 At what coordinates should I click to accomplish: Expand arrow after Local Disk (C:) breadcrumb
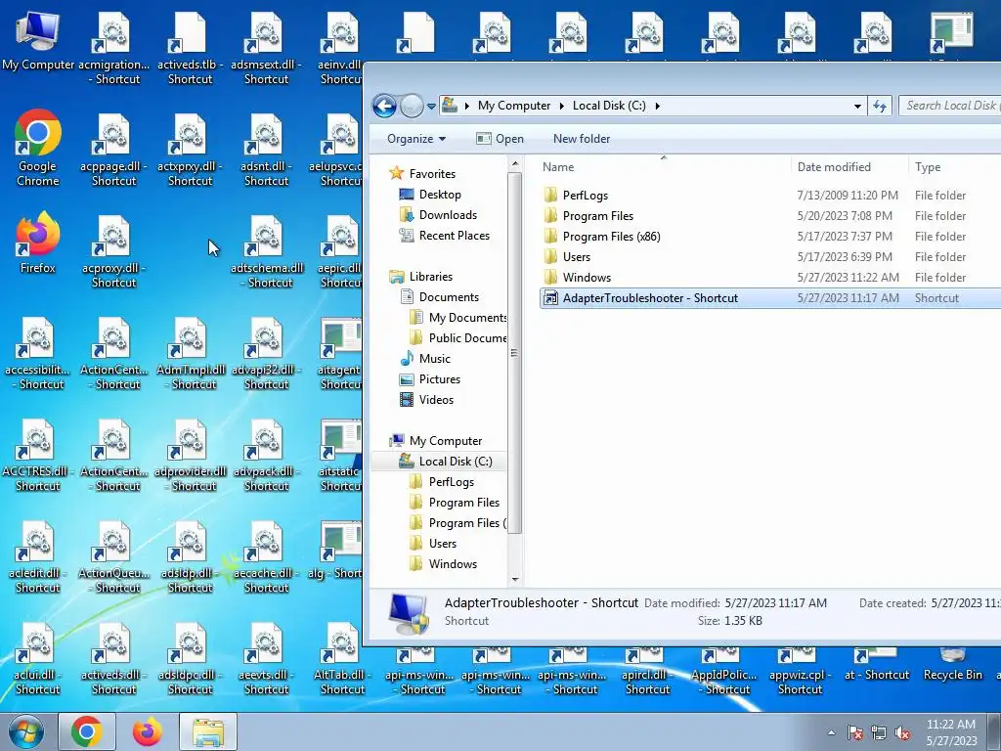coord(657,106)
